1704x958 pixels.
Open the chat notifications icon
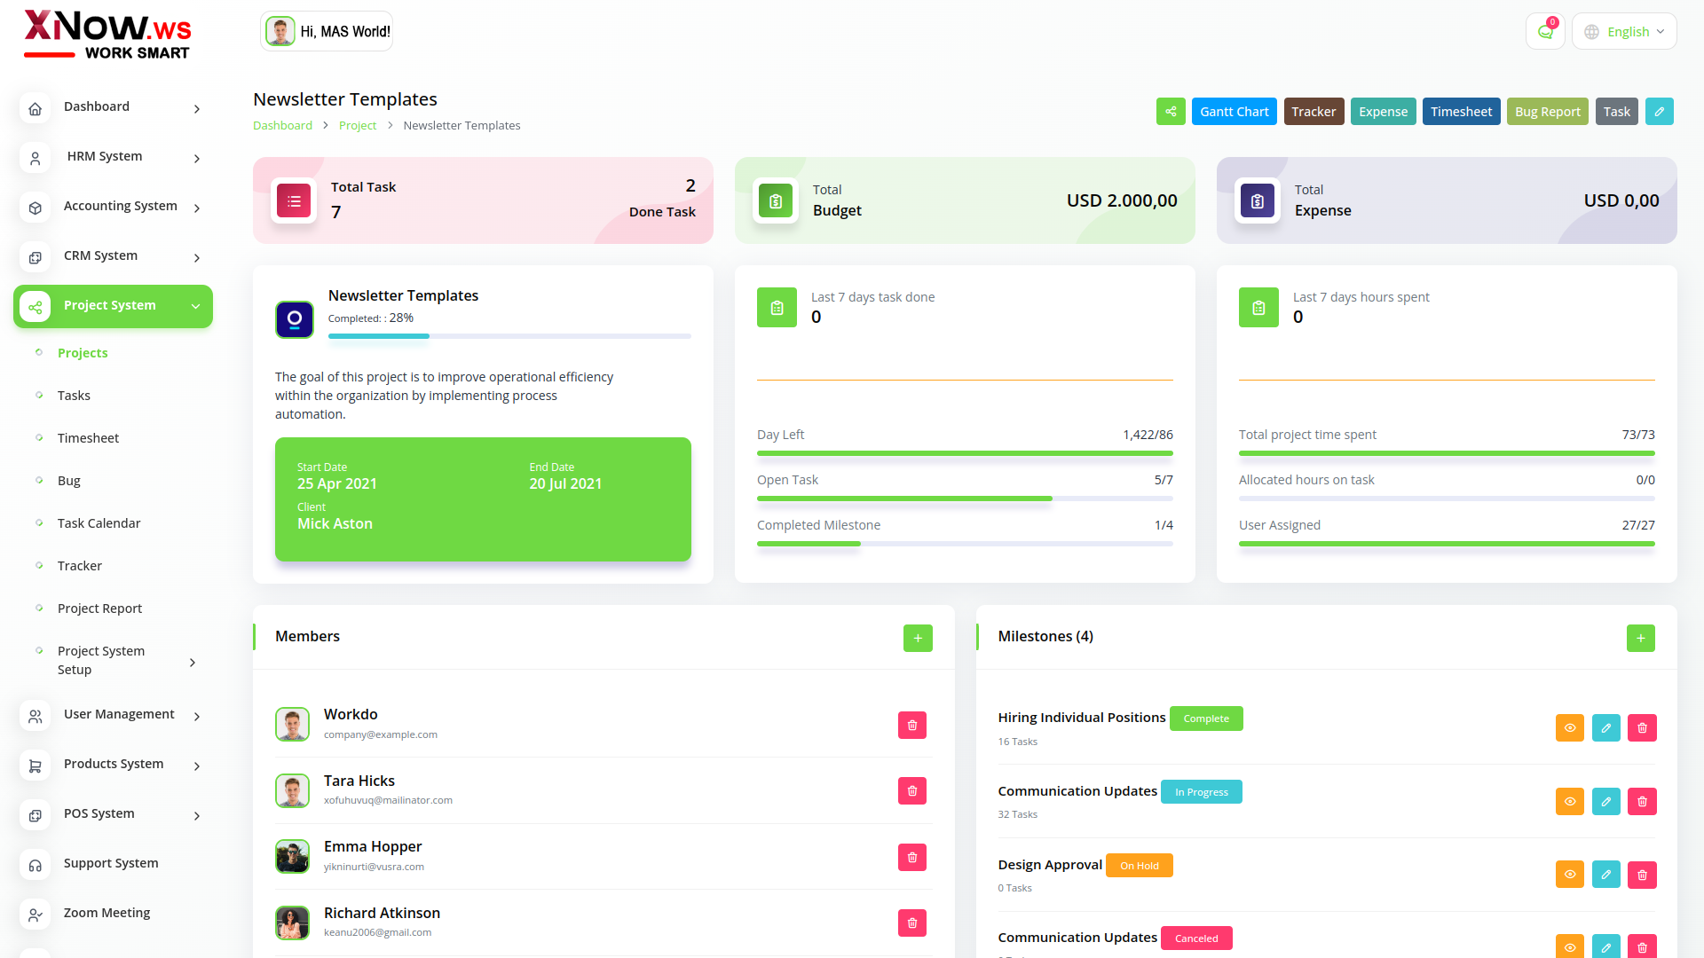click(x=1545, y=32)
